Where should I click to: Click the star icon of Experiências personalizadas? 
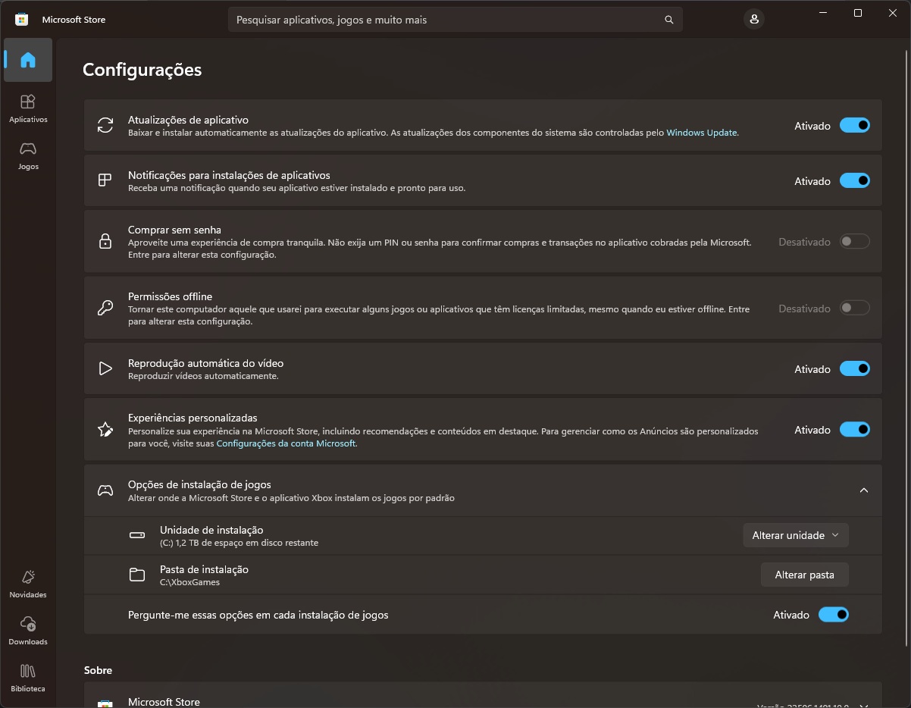click(105, 430)
